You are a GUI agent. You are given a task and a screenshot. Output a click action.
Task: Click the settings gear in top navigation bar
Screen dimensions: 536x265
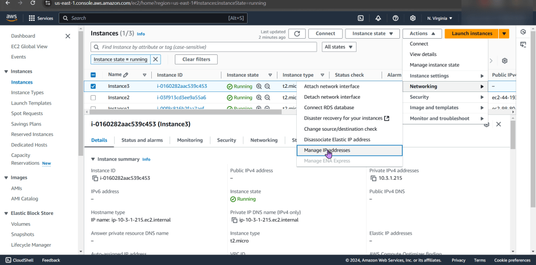tap(413, 18)
